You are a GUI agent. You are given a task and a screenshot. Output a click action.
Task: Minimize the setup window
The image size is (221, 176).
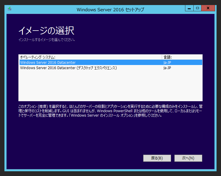point(189,8)
